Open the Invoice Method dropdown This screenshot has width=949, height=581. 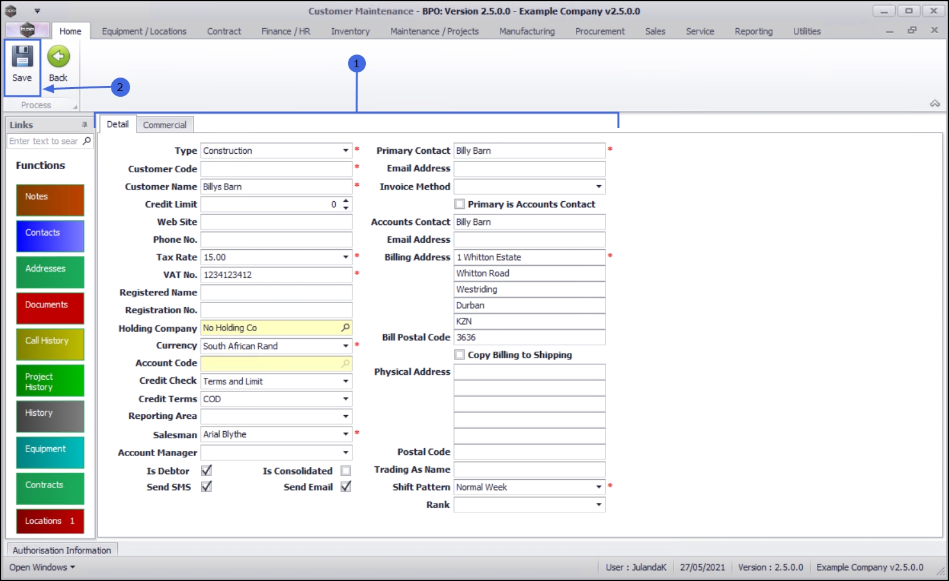599,186
